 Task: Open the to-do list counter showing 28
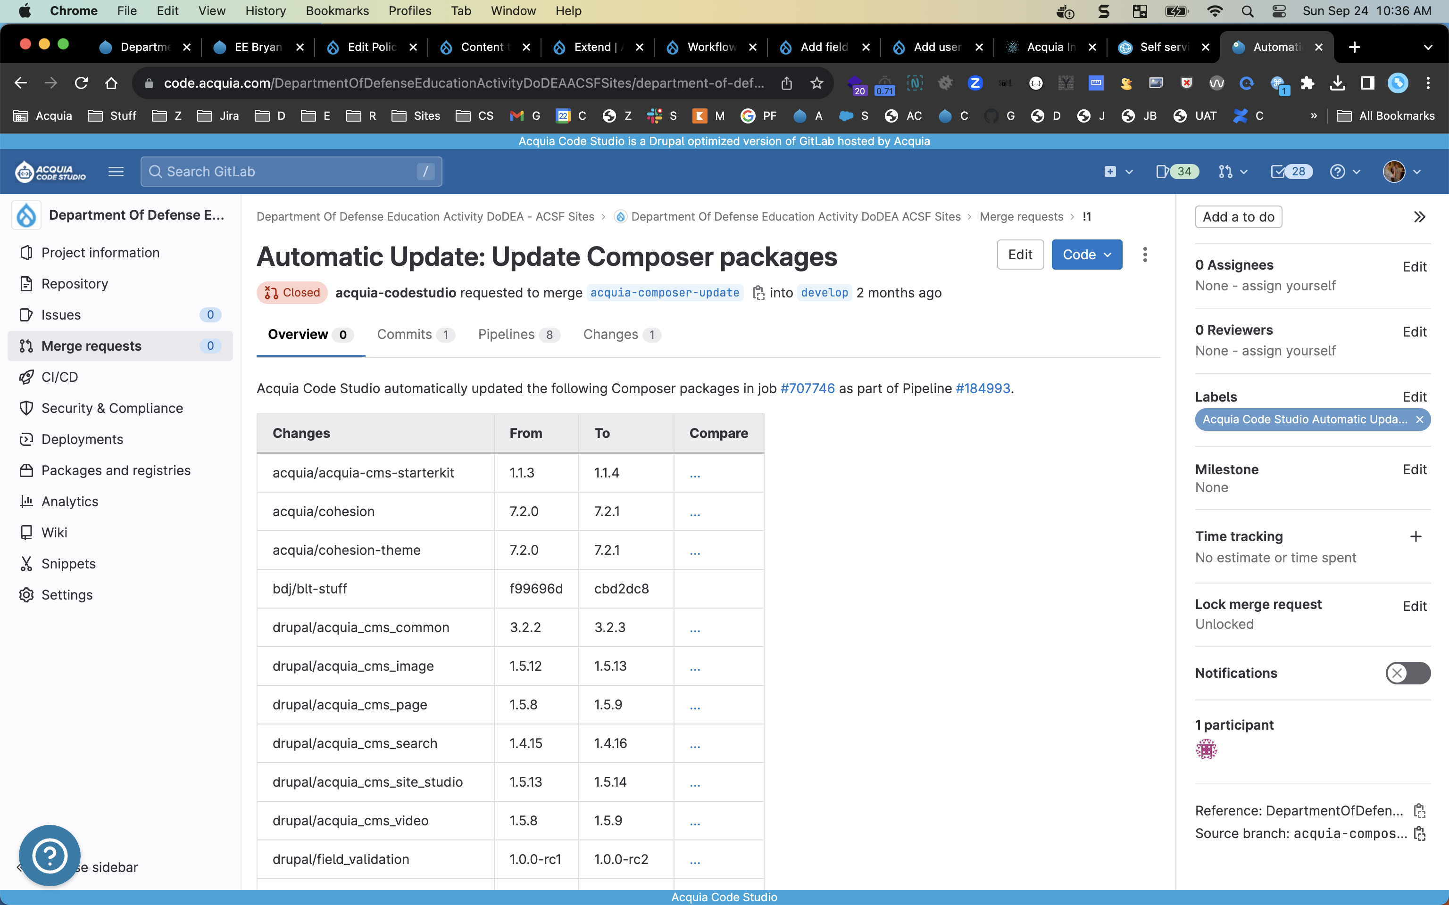[1291, 172]
